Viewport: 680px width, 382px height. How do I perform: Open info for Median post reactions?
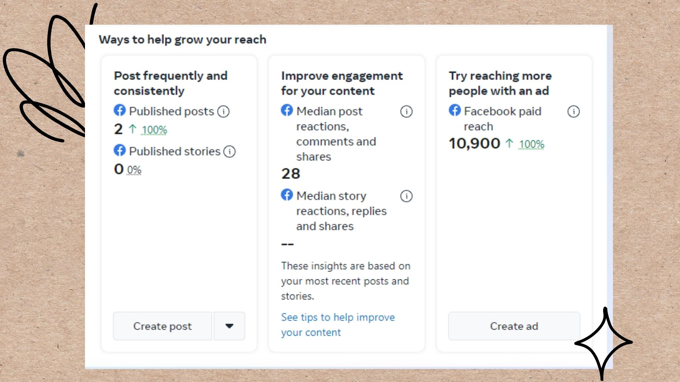pos(406,112)
